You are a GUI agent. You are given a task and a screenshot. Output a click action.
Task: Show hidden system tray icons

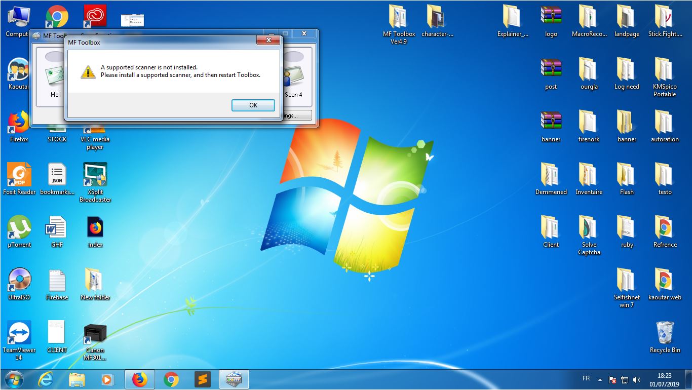click(x=600, y=379)
